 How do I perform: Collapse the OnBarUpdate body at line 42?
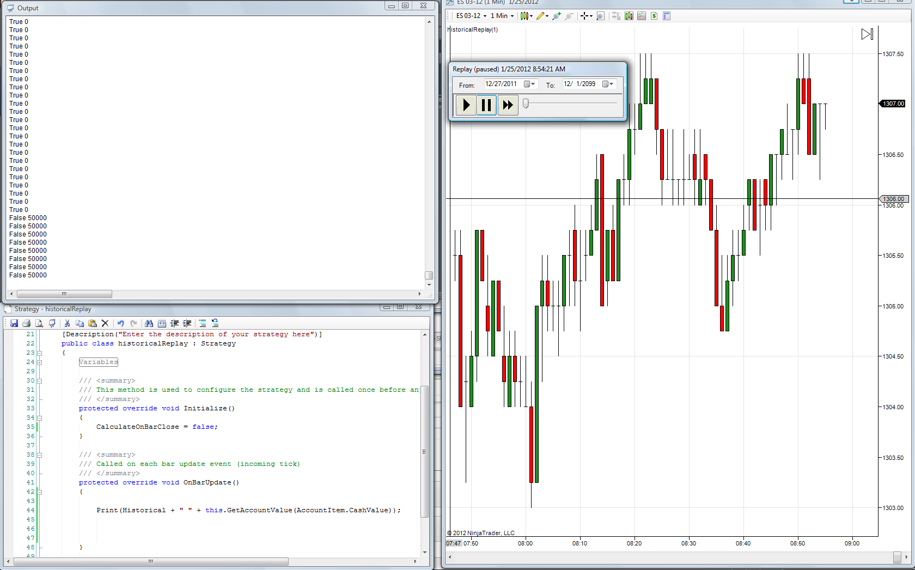(x=39, y=492)
